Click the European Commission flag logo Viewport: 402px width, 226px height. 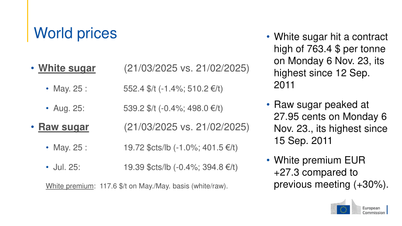(x=343, y=209)
